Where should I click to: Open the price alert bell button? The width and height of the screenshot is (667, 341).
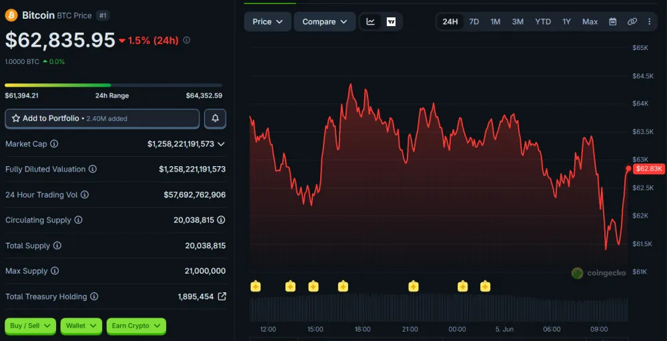[x=215, y=118]
